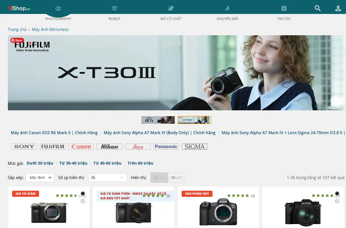346x228 pixels.
Task: Click the SẢN PHẨM HOT badge
Action: (x=197, y=194)
